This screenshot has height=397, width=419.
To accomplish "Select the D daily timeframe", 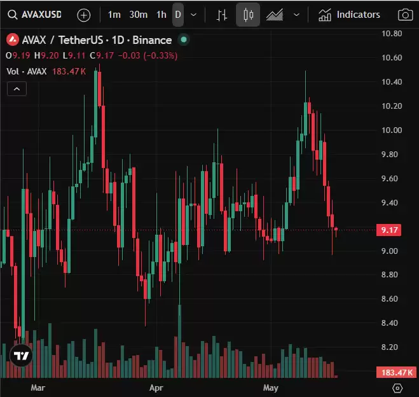I will pos(178,15).
